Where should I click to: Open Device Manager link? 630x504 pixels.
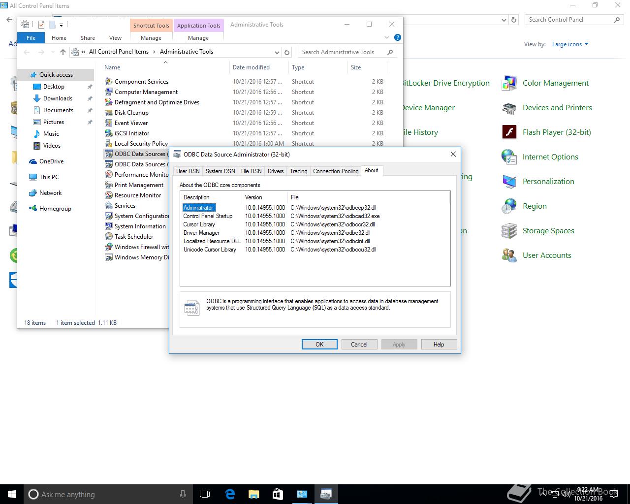pos(429,108)
